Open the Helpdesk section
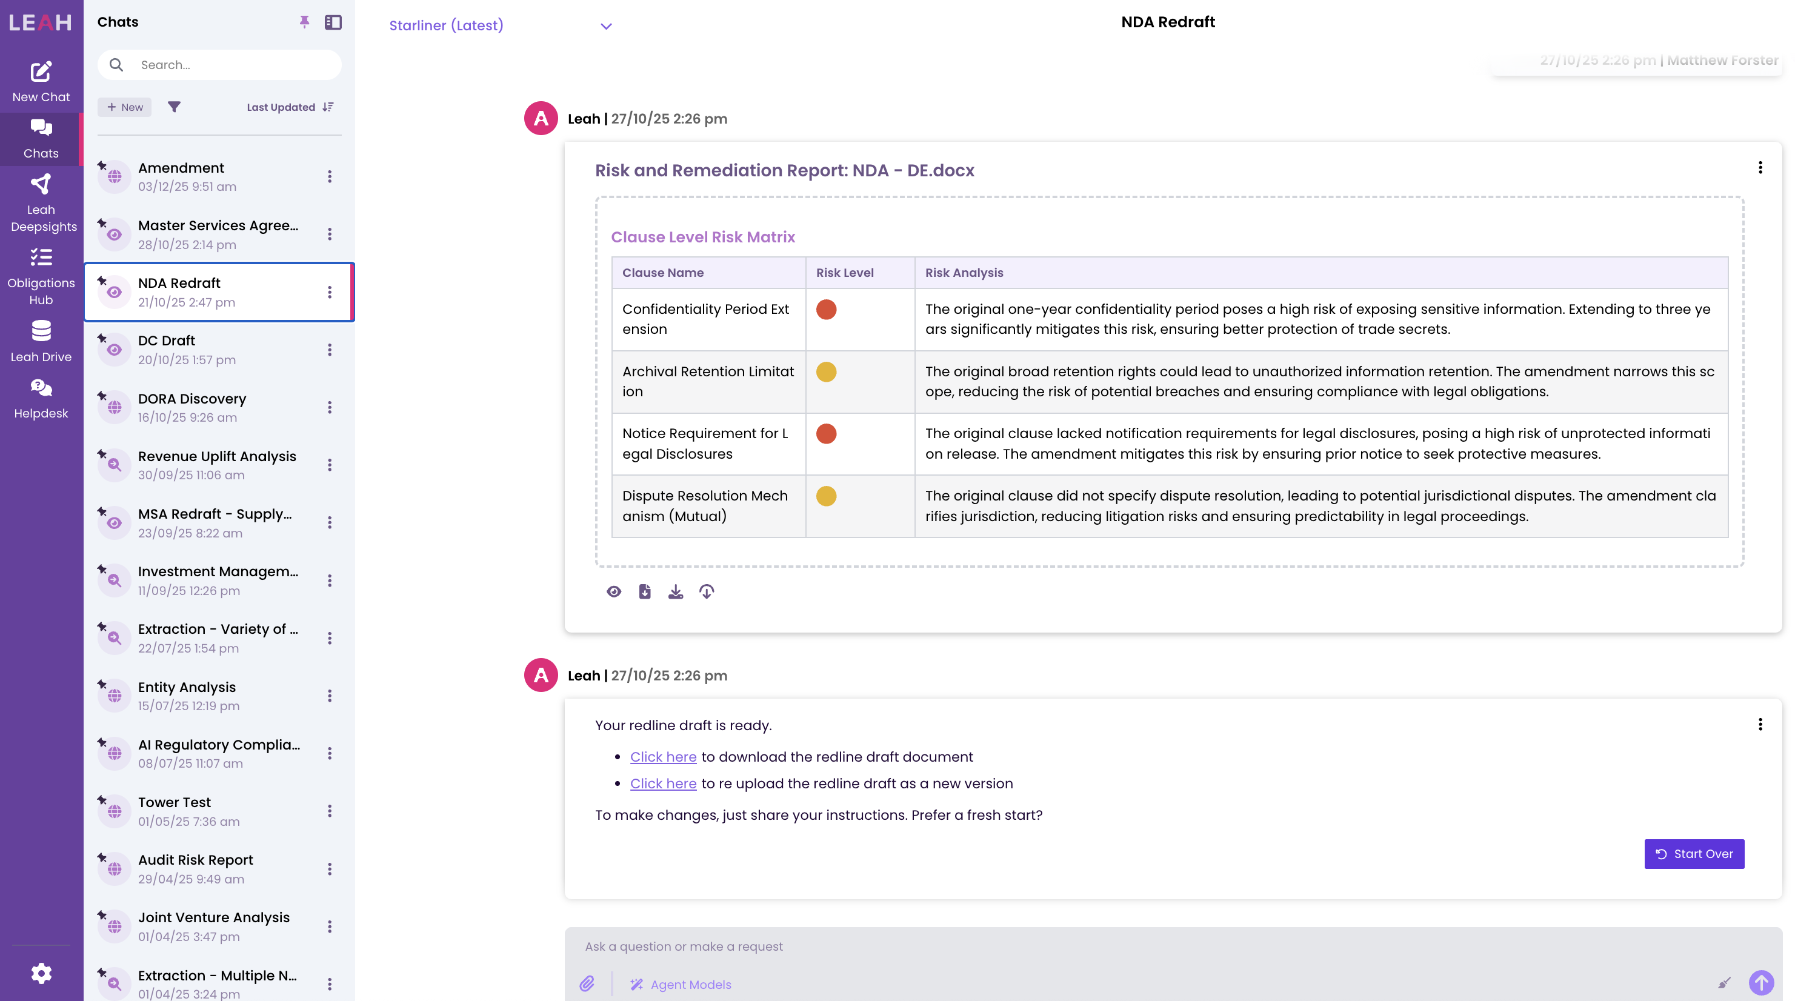The height and width of the screenshot is (1001, 1795). pos(41,399)
